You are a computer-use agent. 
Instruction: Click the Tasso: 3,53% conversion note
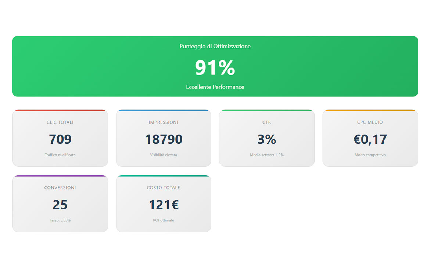click(x=60, y=220)
